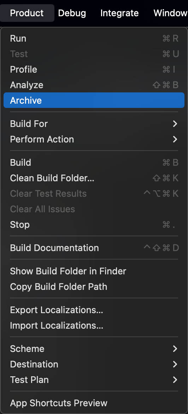Select Archive from the Product menu
Image resolution: width=188 pixels, height=414 pixels.
coord(94,101)
